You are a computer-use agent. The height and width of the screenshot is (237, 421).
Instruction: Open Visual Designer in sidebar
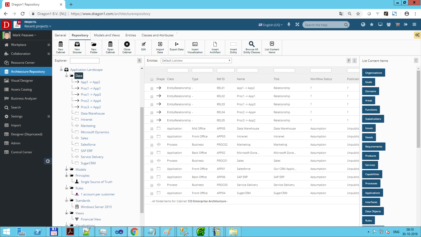26,81
